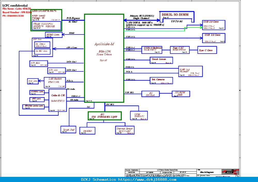Viewport: 258px width, 182px height.
Task: Select the USB 3.0 Conn block
Action: (214, 25)
